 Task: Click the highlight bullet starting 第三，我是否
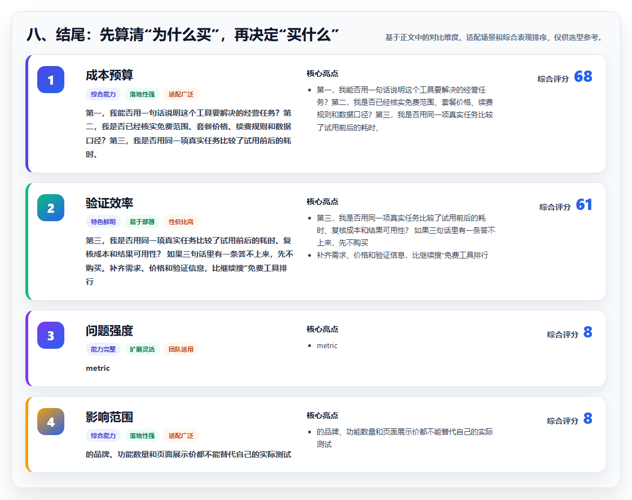pyautogui.click(x=406, y=230)
